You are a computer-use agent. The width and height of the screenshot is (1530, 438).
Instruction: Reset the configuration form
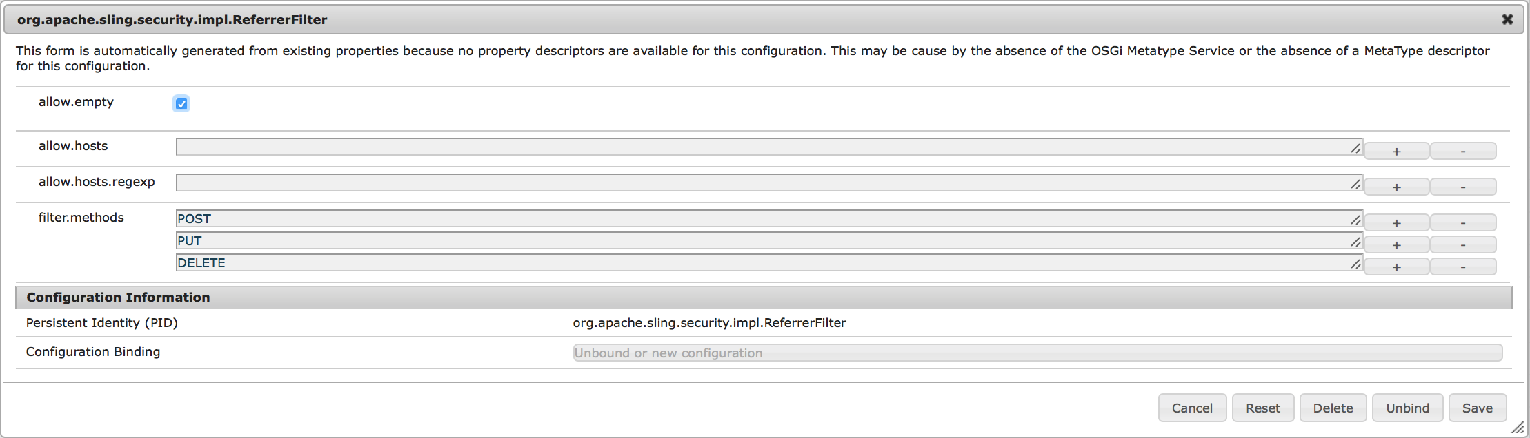pos(1262,408)
